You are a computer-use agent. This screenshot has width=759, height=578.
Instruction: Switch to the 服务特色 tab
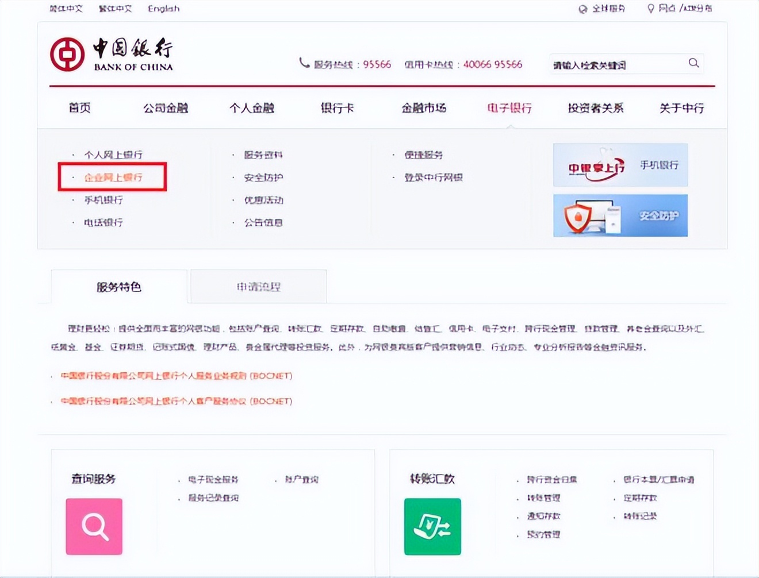click(118, 286)
